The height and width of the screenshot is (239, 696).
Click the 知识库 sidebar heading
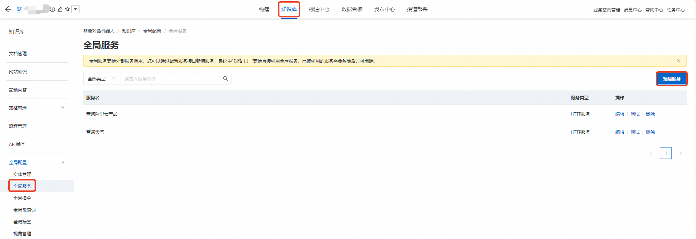tap(17, 32)
